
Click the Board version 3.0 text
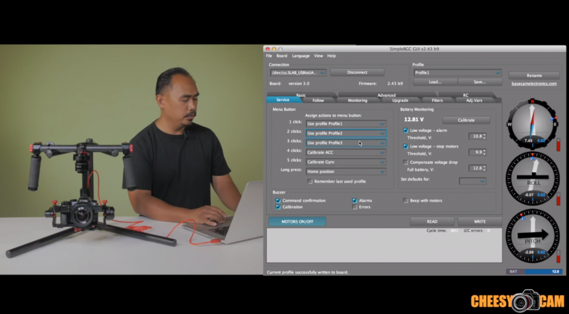(x=289, y=83)
